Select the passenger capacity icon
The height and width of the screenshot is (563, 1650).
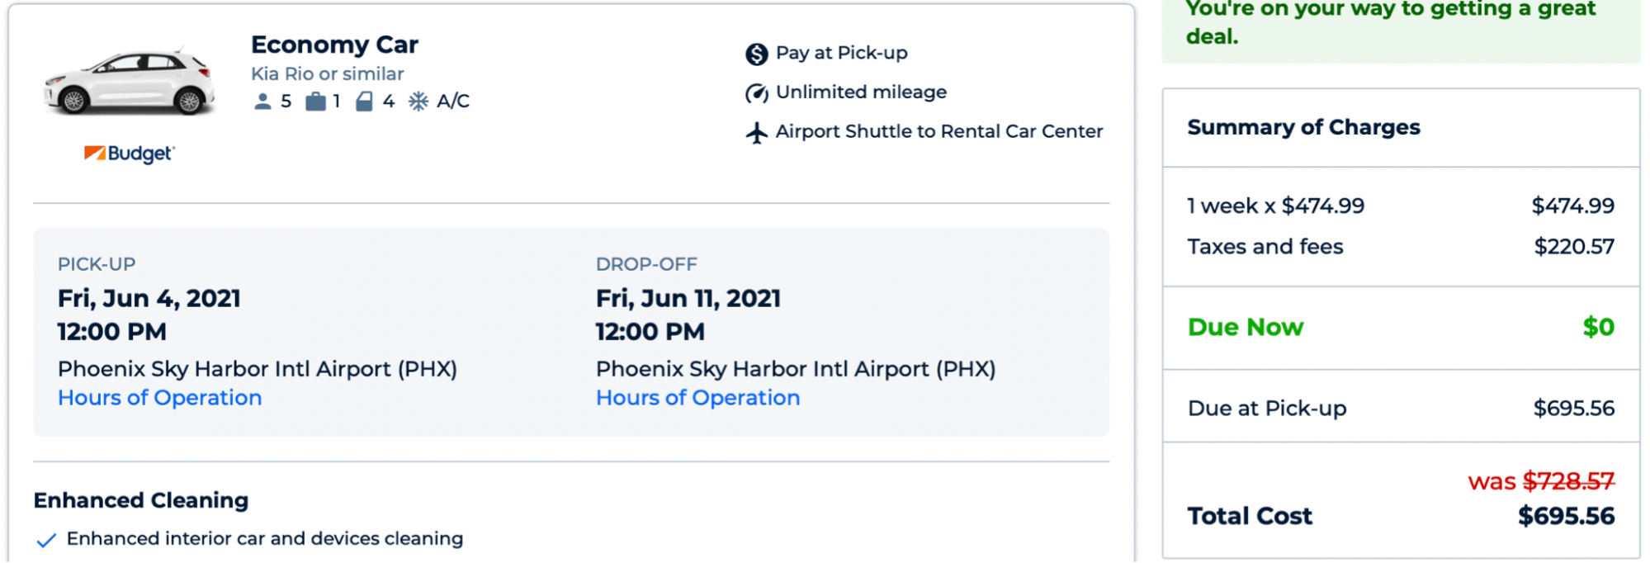coord(262,101)
